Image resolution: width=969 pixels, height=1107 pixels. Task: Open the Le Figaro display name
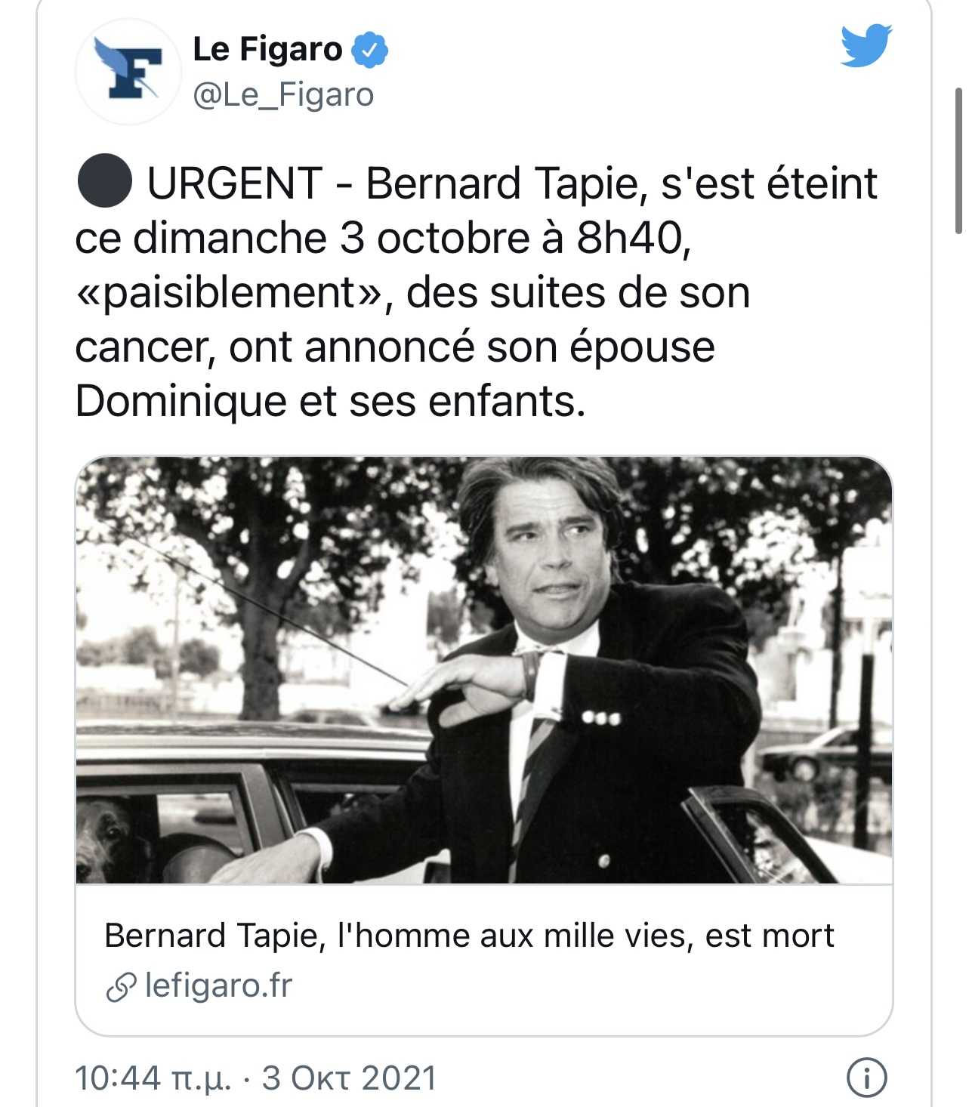pyautogui.click(x=267, y=50)
